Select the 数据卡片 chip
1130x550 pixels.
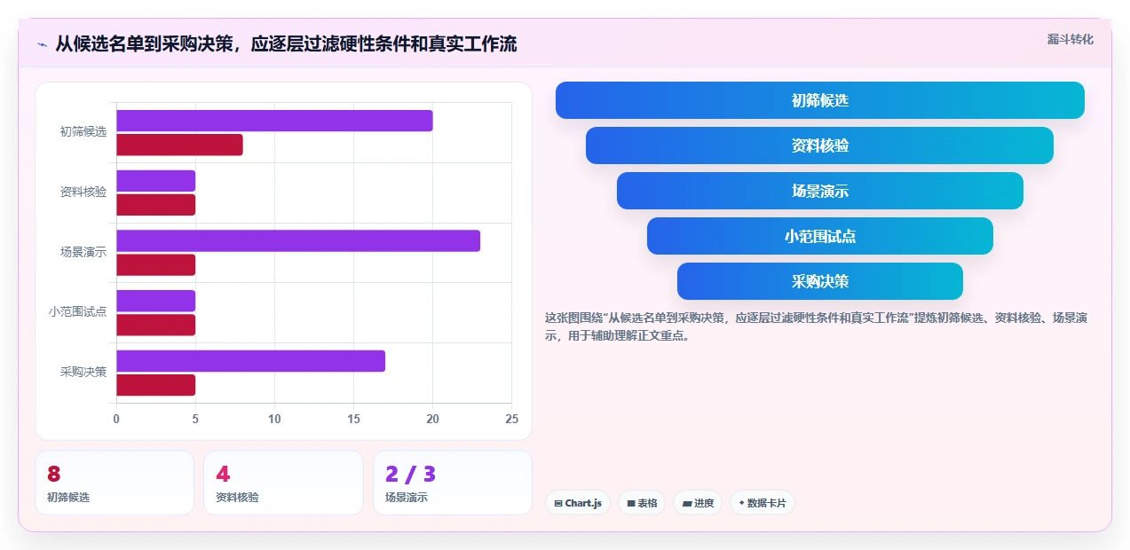click(763, 503)
